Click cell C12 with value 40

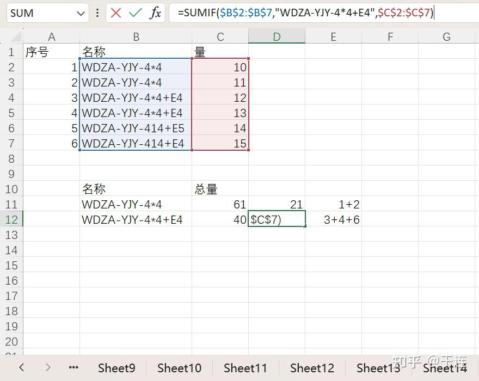(x=220, y=219)
